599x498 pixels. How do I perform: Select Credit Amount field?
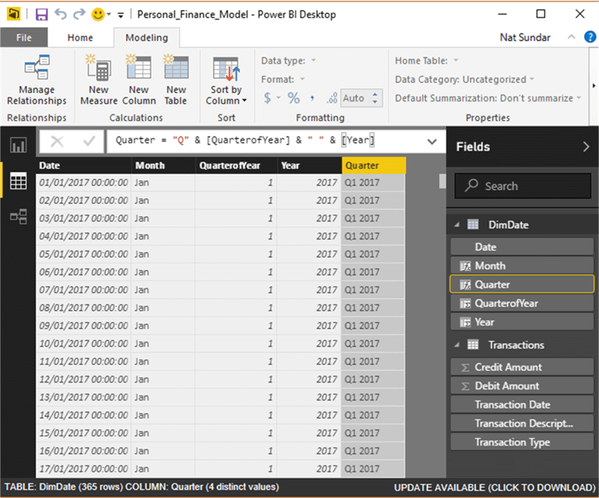click(x=508, y=367)
